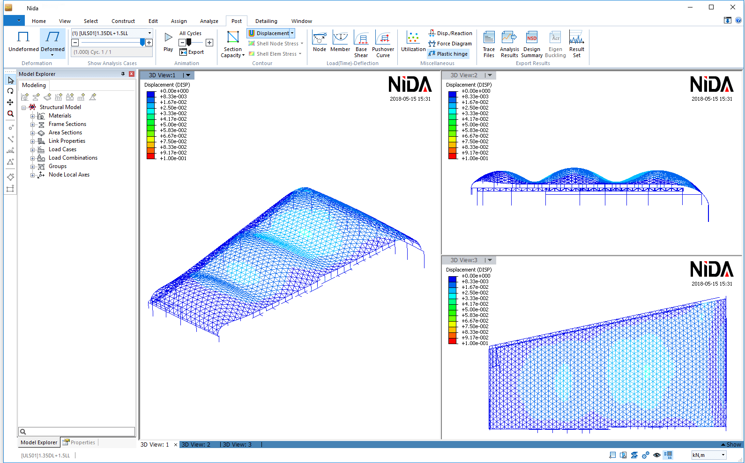Close the Model Explorer panel
The image size is (745, 463).
coord(132,74)
